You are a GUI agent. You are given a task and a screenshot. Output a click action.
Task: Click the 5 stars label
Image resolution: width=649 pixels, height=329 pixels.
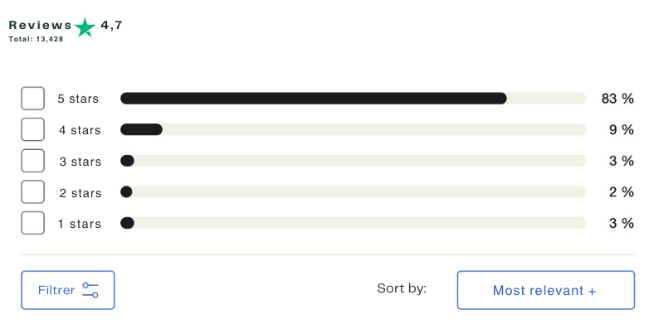[x=78, y=99]
